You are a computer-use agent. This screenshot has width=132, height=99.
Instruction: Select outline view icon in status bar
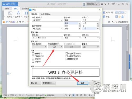click(x=77, y=95)
